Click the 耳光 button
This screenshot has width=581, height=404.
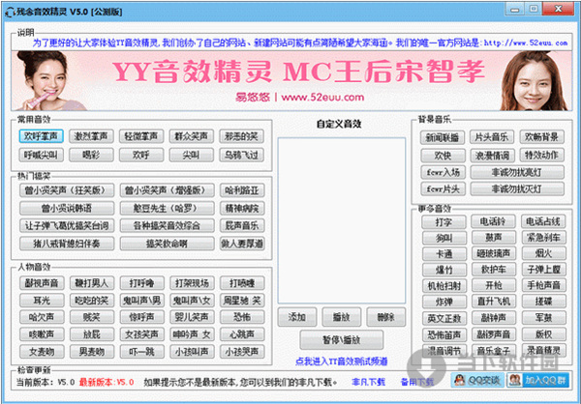pyautogui.click(x=42, y=300)
